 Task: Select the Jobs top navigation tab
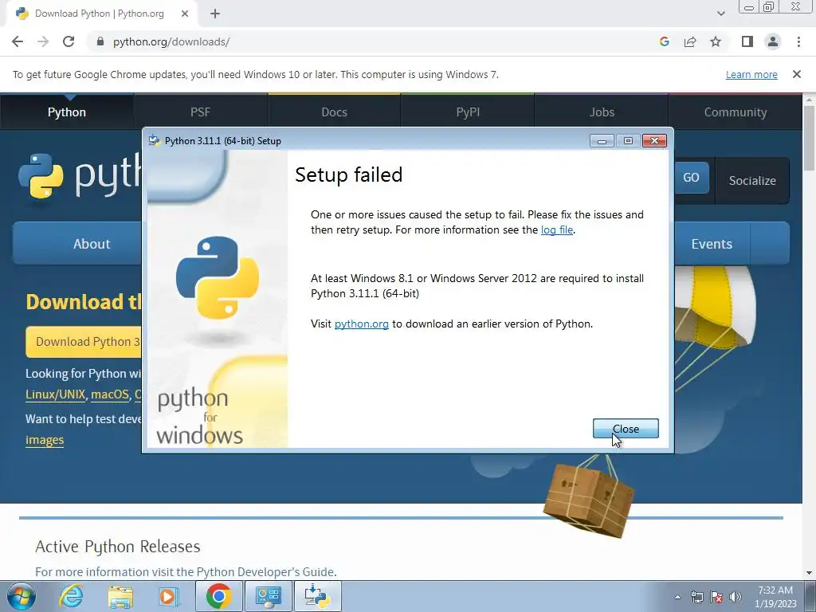pyautogui.click(x=602, y=112)
